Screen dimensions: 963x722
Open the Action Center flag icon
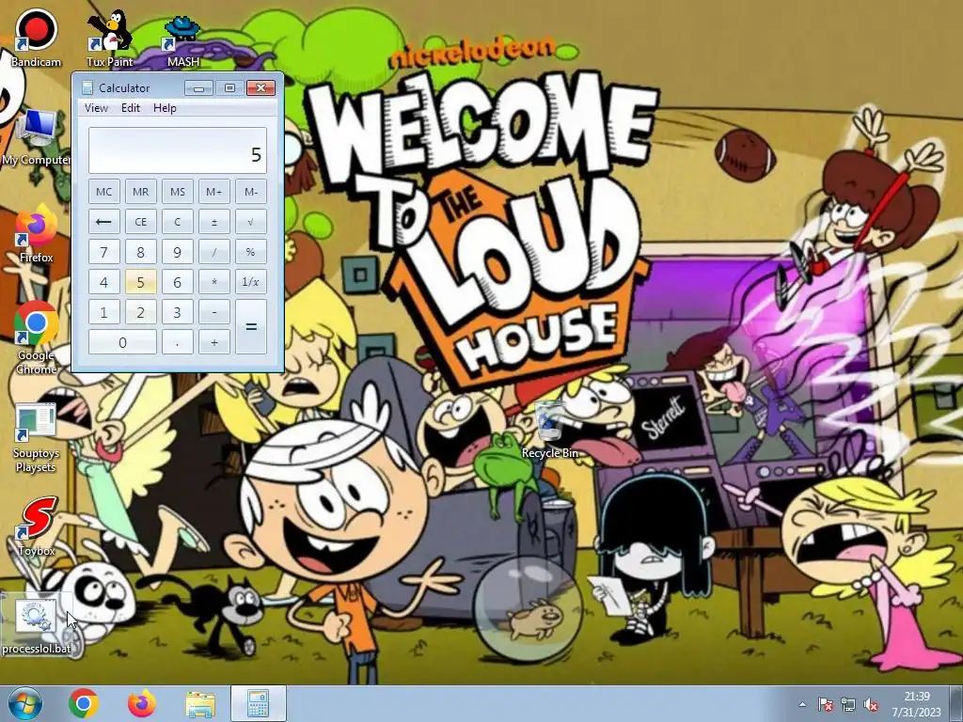(x=826, y=704)
